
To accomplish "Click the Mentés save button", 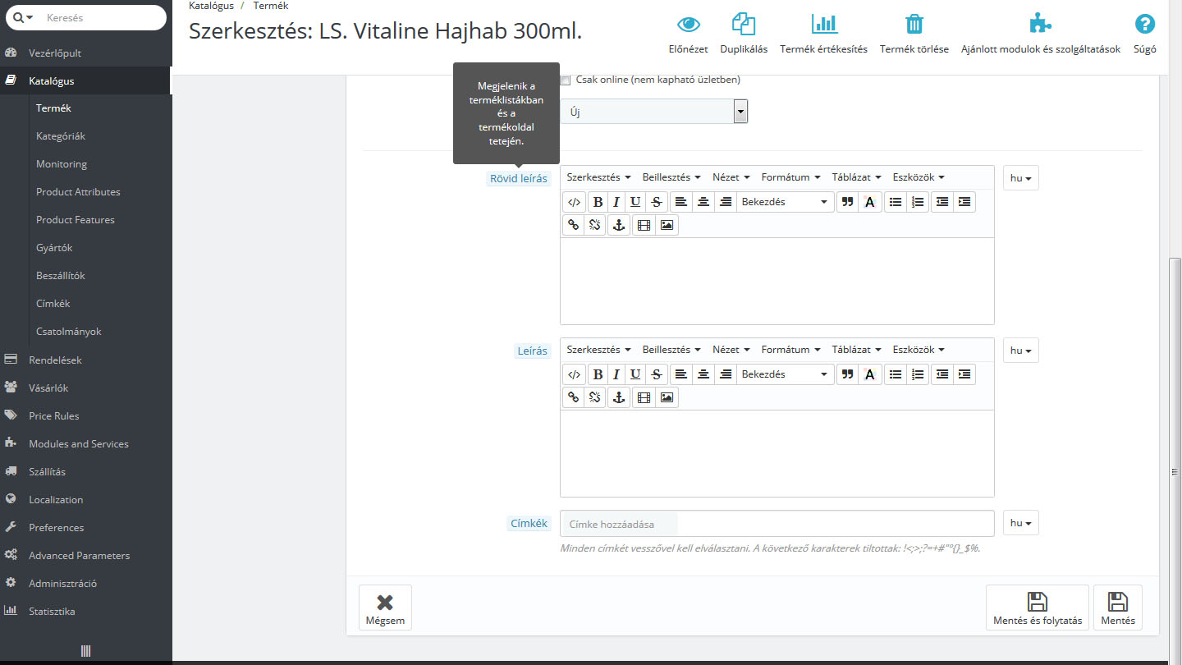I will pos(1118,608).
